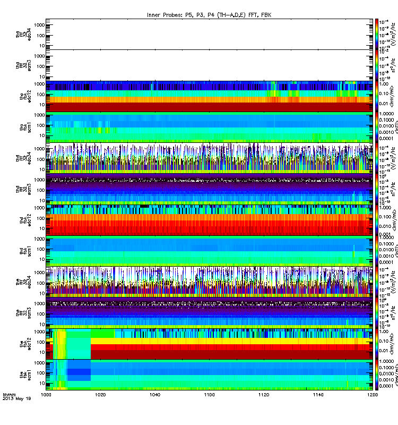The height and width of the screenshot is (425, 398).
Task: Click the 'the fff 32 scm3' panel label
Action: (x=23, y=313)
